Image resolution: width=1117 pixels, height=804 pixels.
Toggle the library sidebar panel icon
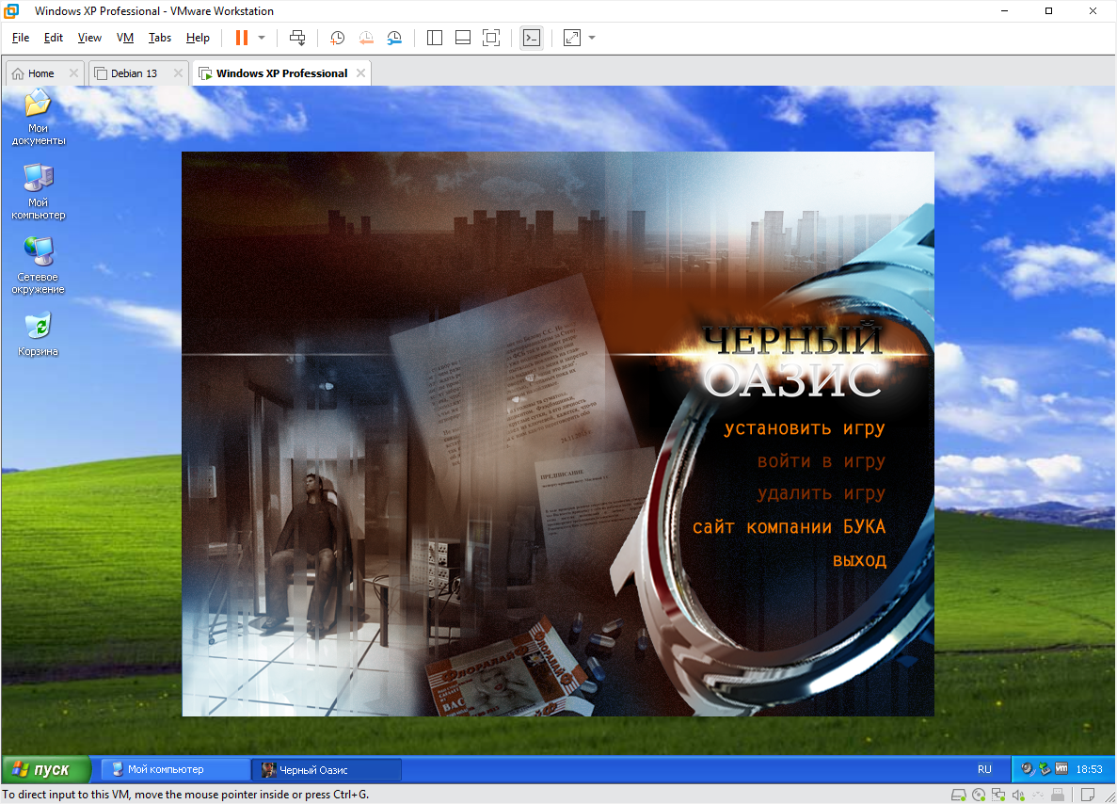coord(435,38)
